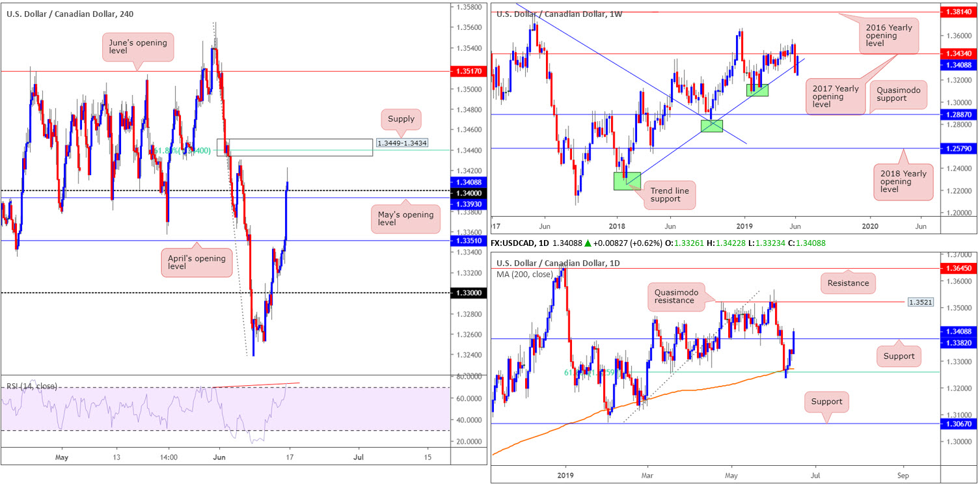Click the red 1.34340 price label

[x=960, y=54]
